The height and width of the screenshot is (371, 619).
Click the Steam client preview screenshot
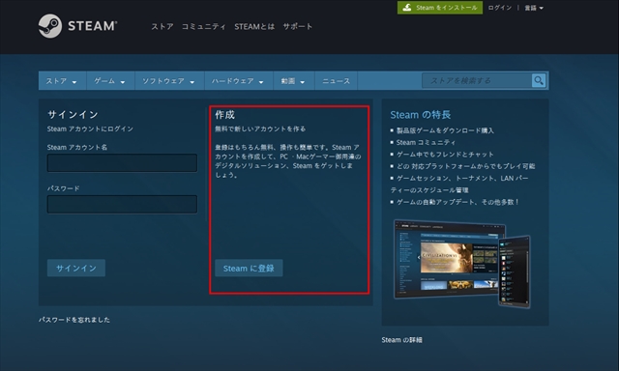[462, 263]
